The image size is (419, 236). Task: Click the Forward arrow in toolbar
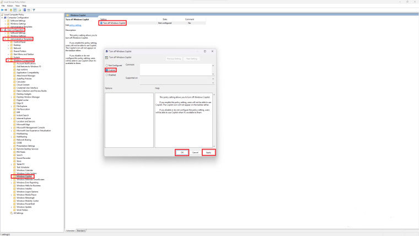6,10
